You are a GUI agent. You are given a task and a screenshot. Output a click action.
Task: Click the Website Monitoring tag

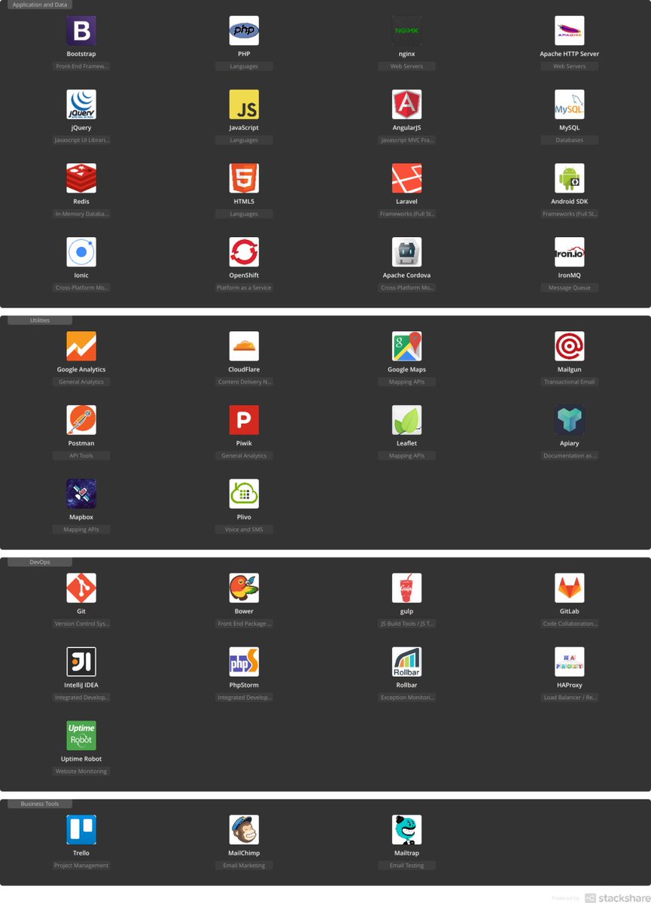click(81, 771)
